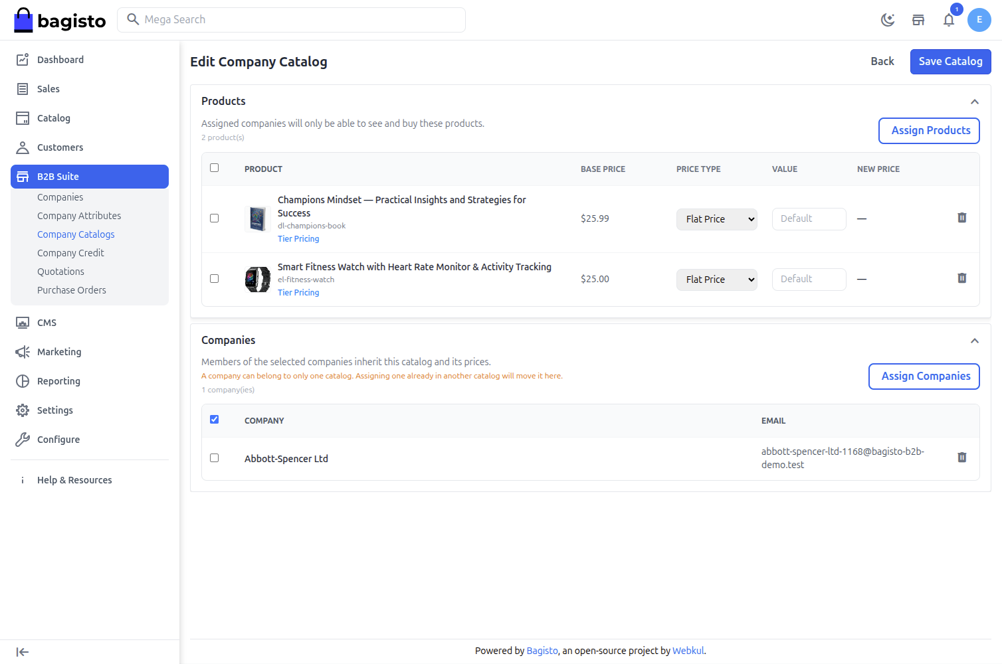Click the Champions Mindset book thumbnail
This screenshot has height=664, width=1002.
click(257, 218)
